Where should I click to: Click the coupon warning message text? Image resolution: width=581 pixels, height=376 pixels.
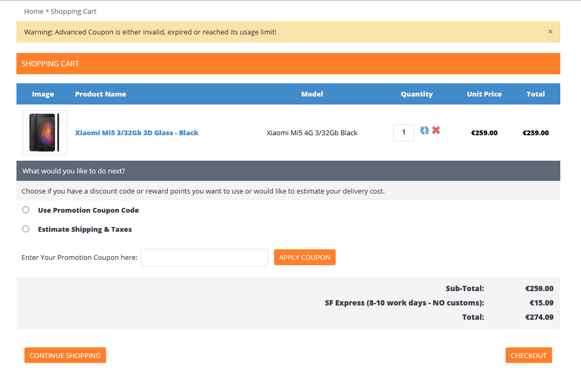[x=150, y=32]
